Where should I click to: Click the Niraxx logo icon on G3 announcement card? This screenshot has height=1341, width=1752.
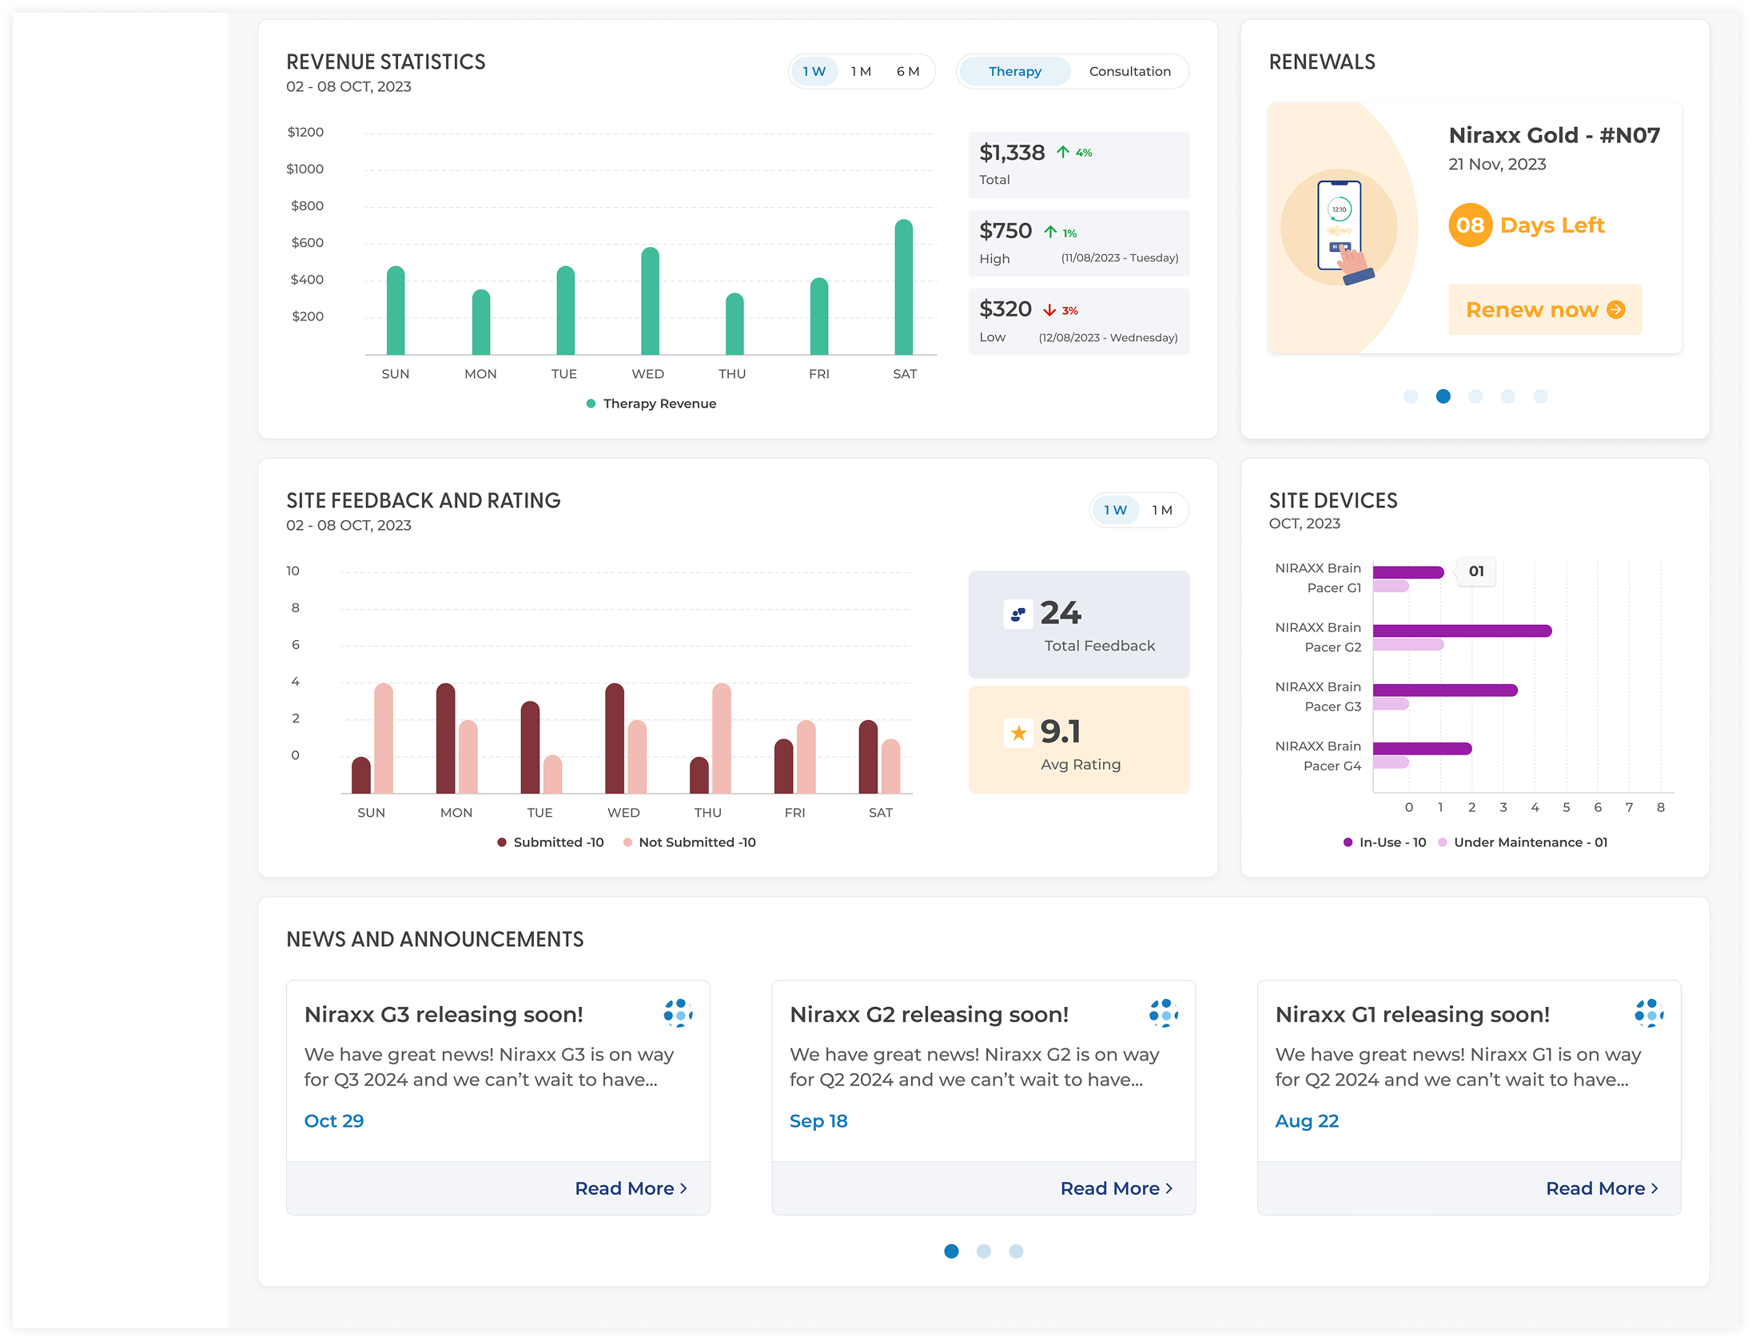[679, 1013]
